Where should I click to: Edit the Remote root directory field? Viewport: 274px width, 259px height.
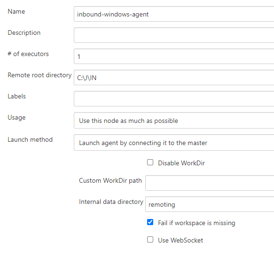click(174, 78)
